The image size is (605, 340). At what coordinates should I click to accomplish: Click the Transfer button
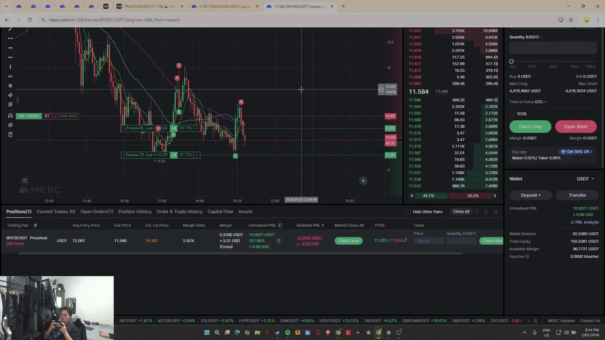577,195
